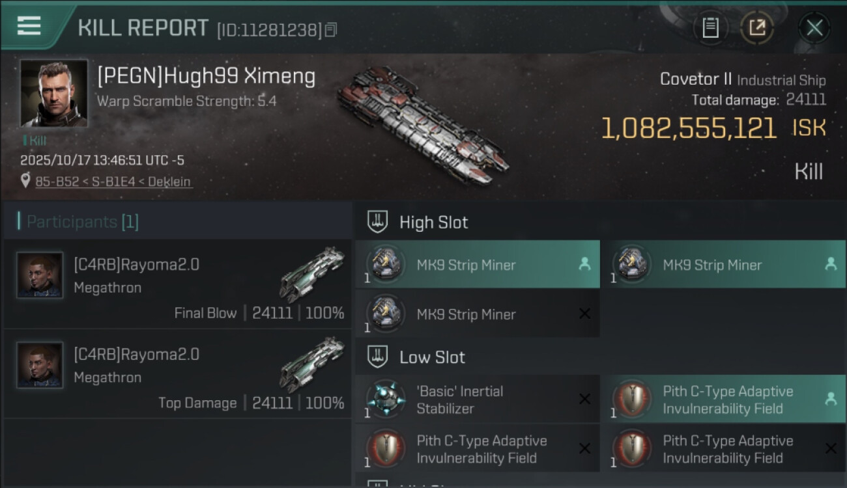Click Rayoma2.0 Final Blow portrait

tap(40, 275)
